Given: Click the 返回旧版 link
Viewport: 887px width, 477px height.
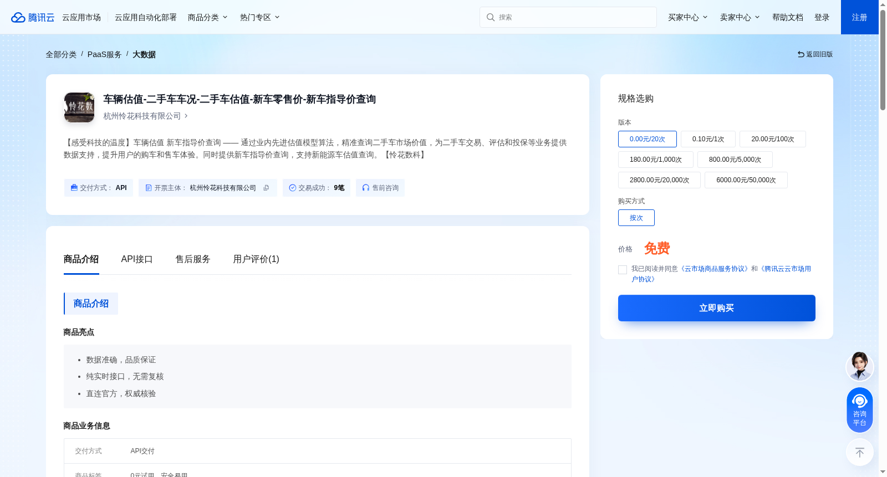Looking at the screenshot, I should tap(815, 54).
